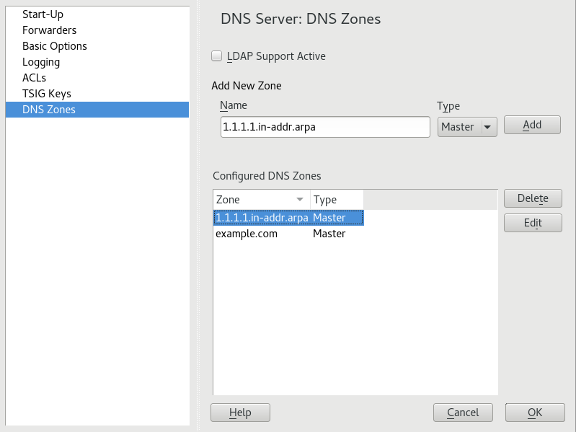Enable the LDAP Support Active checkbox
Screen dimensions: 576x432
point(216,56)
